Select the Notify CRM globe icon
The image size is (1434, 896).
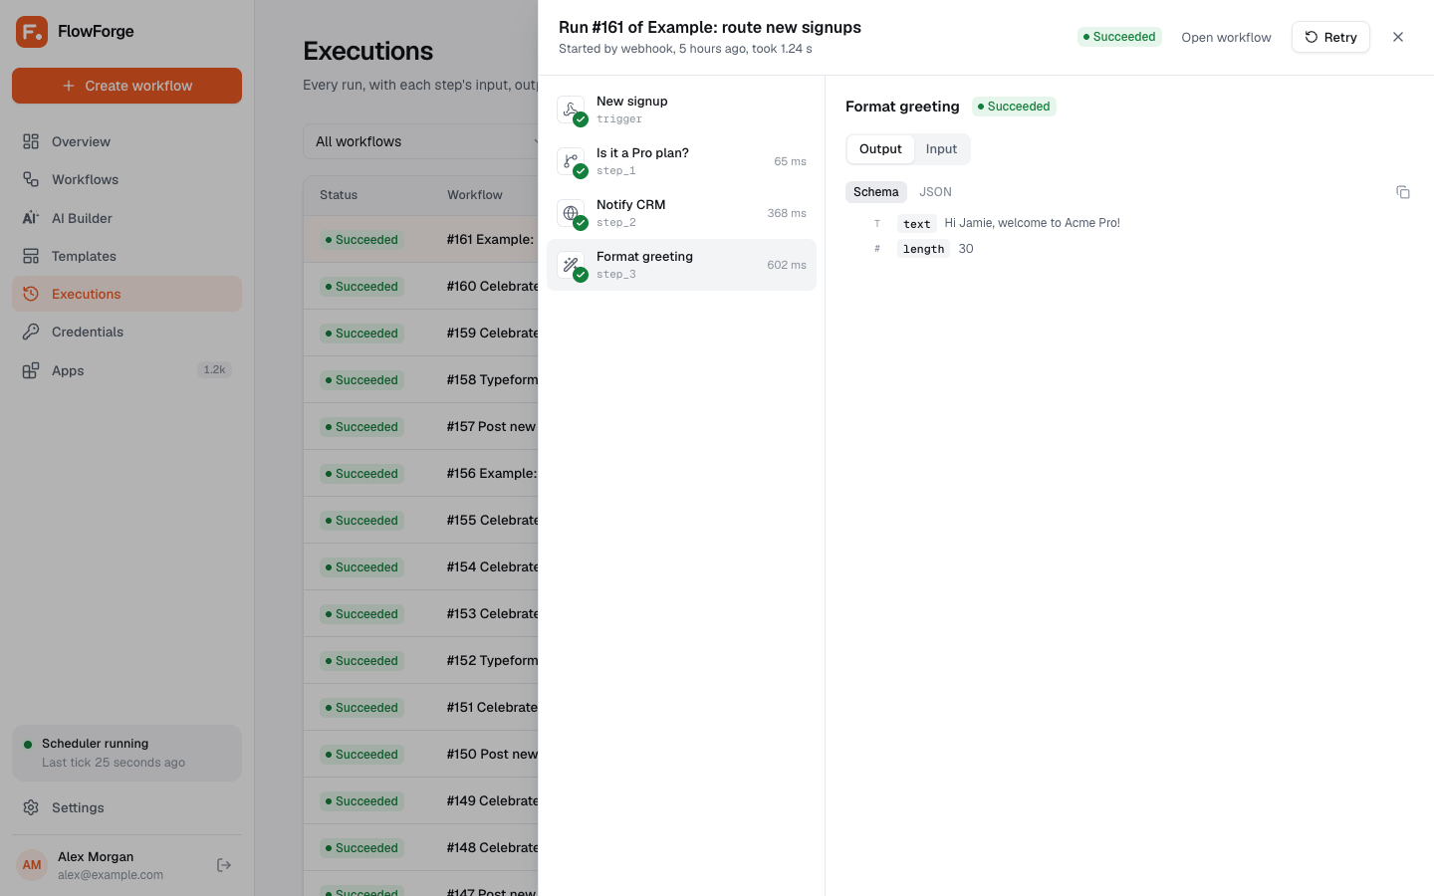tap(571, 213)
